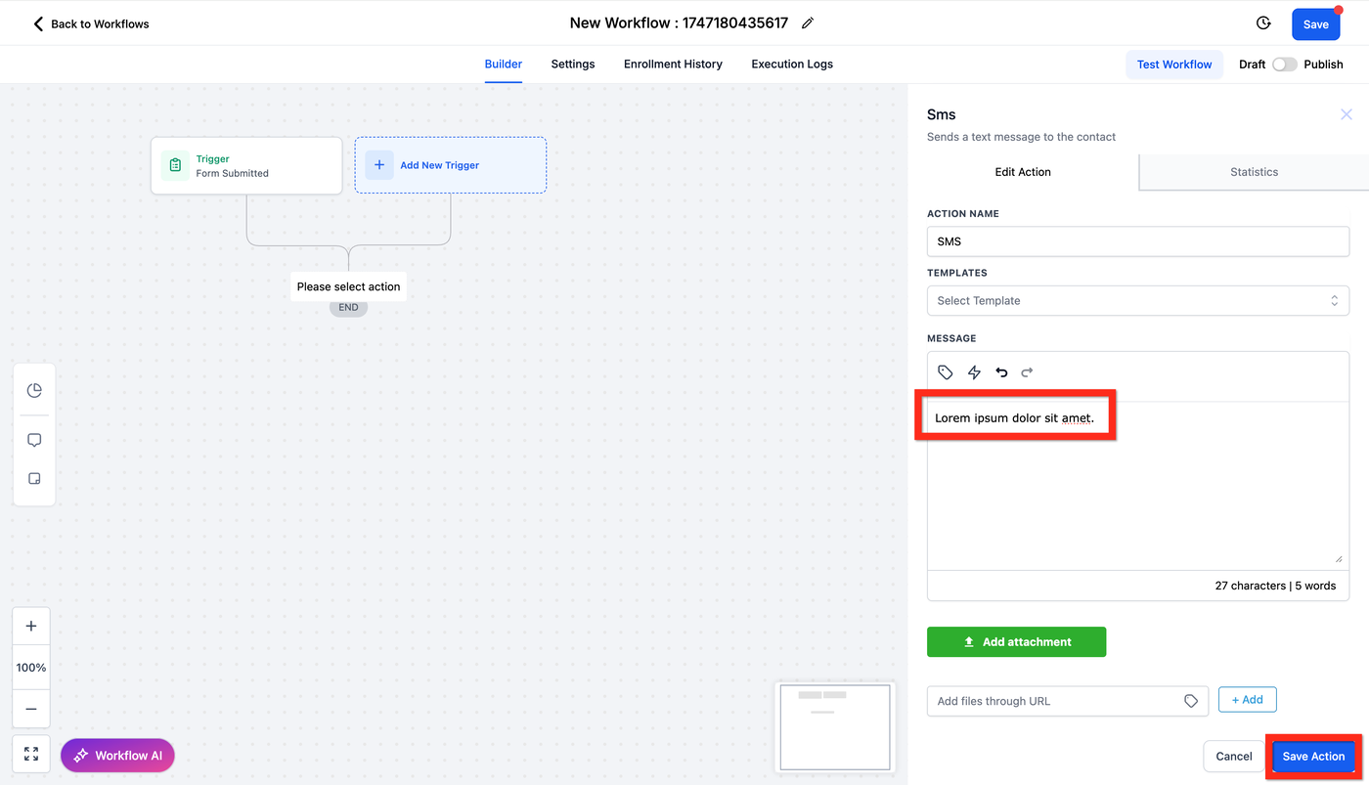1369x785 pixels.
Task: Click the END node label
Action: pyautogui.click(x=348, y=308)
